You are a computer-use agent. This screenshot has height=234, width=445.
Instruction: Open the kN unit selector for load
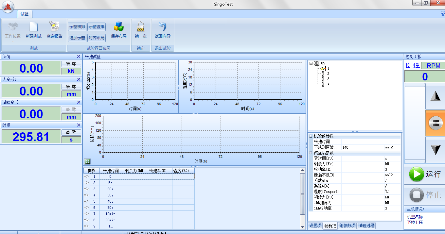71,71
